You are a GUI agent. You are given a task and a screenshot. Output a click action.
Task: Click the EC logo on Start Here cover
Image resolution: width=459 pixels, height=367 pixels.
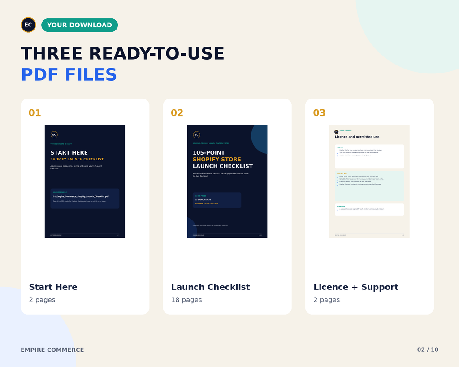54,134
